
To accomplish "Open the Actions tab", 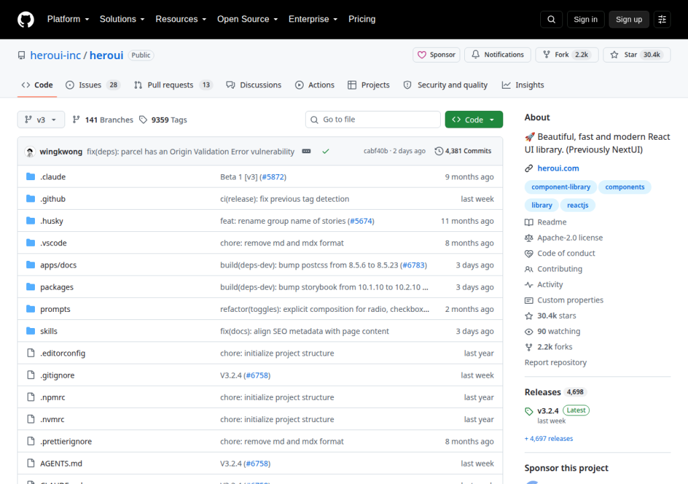I will pos(314,85).
